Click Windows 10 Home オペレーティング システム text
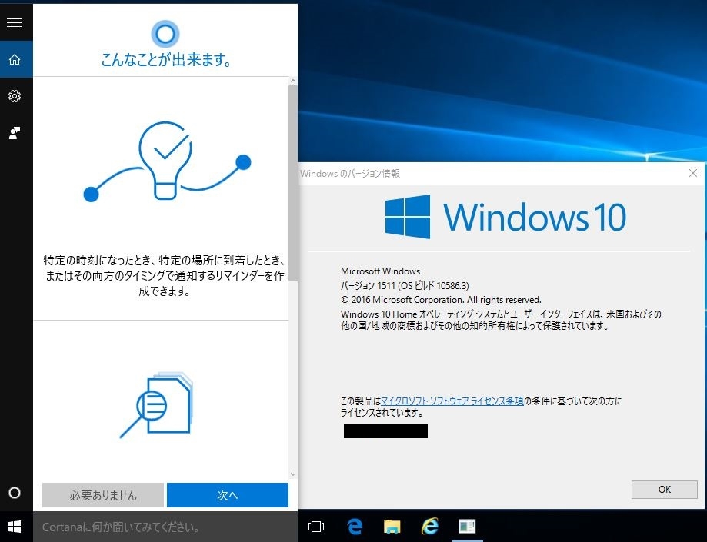The width and height of the screenshot is (707, 542). point(501,320)
